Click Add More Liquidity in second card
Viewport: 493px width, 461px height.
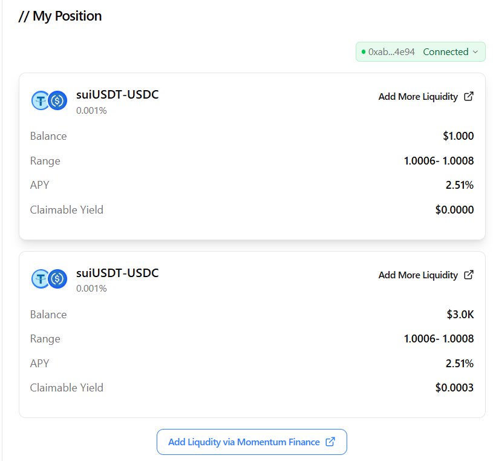418,275
